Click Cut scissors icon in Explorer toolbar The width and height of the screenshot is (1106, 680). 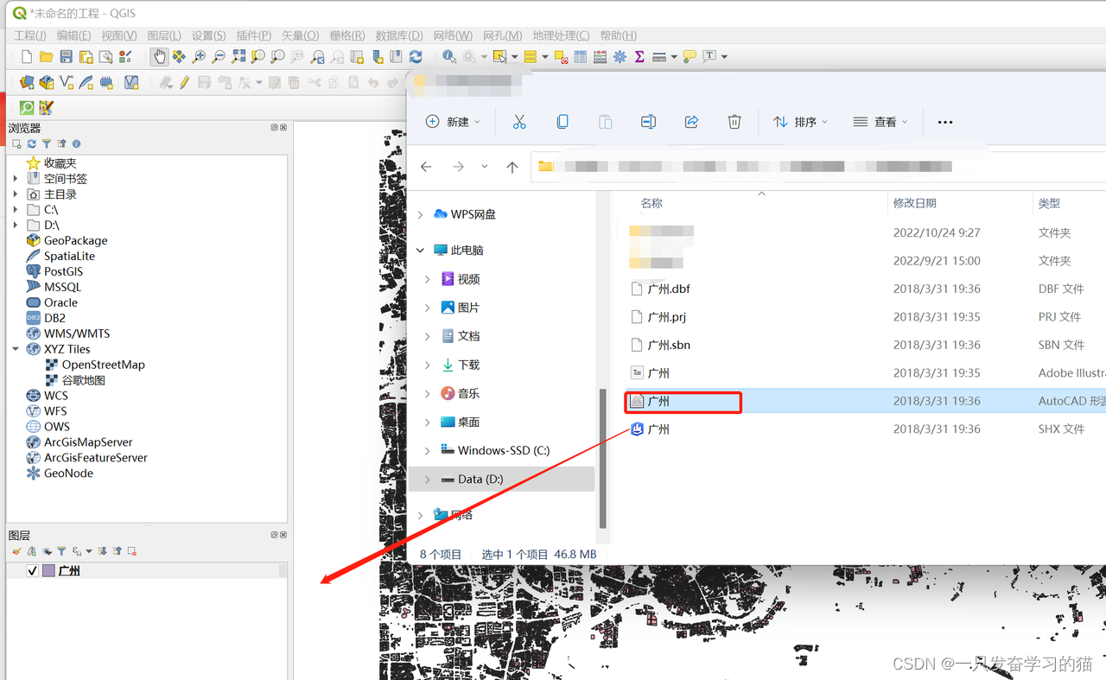point(519,122)
